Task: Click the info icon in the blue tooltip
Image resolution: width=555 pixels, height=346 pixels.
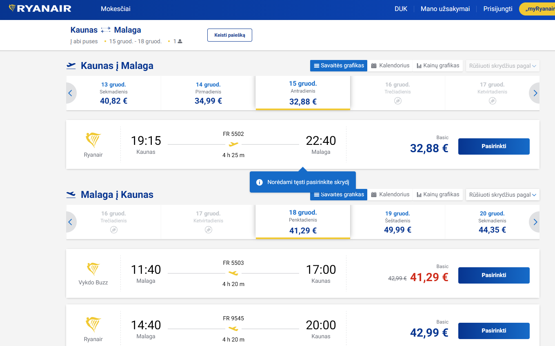Action: pyautogui.click(x=259, y=182)
